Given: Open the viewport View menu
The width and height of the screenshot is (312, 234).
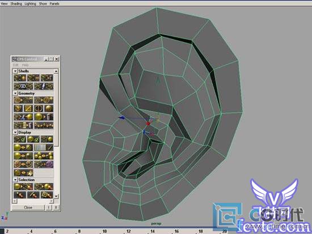Looking at the screenshot, I should (x=4, y=3).
